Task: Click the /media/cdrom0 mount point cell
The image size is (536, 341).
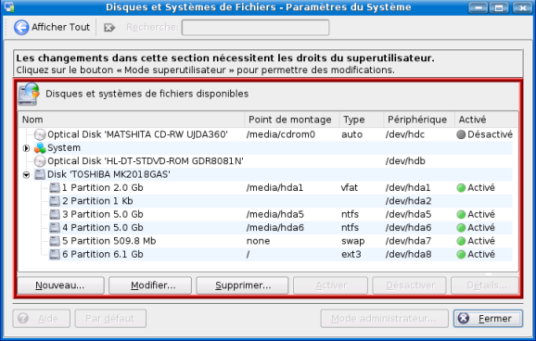Action: [x=281, y=134]
